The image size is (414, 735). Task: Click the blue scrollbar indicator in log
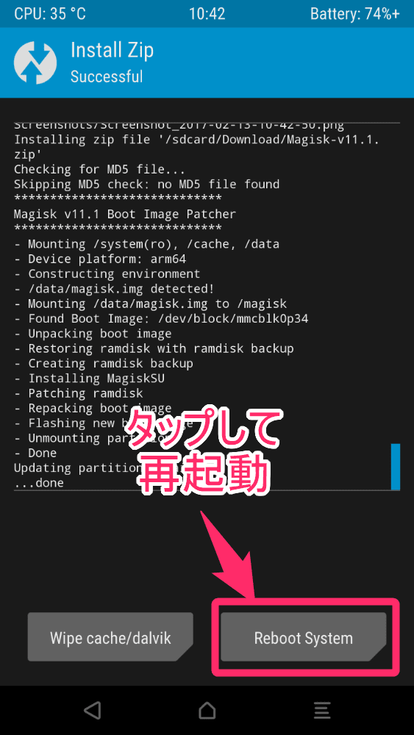395,467
